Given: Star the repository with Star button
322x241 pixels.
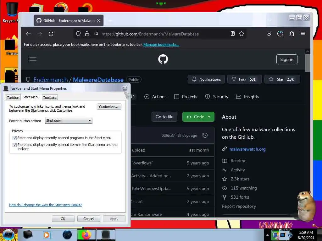Looking at the screenshot, I should [282, 79].
